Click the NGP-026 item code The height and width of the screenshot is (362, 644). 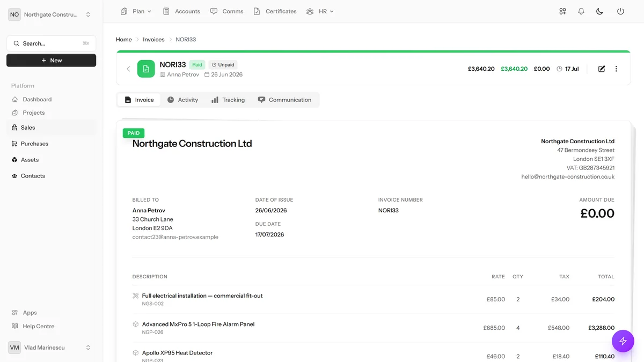[153, 332]
